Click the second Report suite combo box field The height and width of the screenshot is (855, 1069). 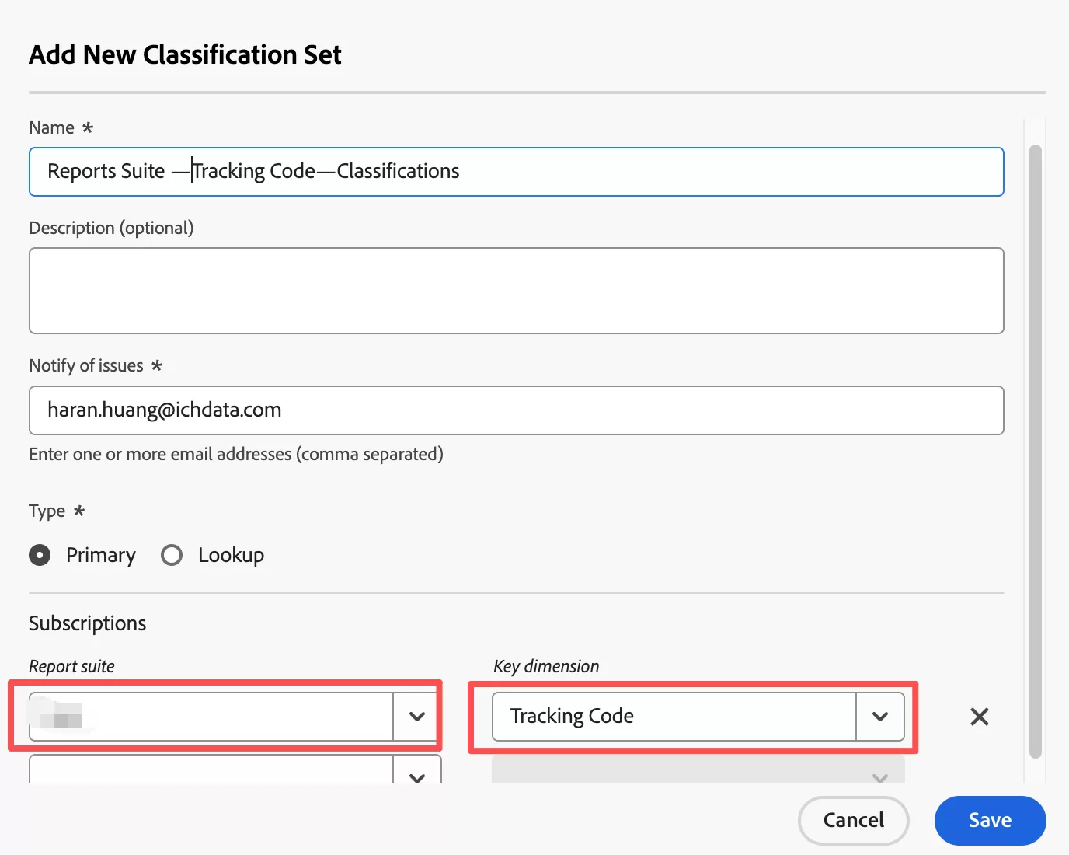click(210, 772)
